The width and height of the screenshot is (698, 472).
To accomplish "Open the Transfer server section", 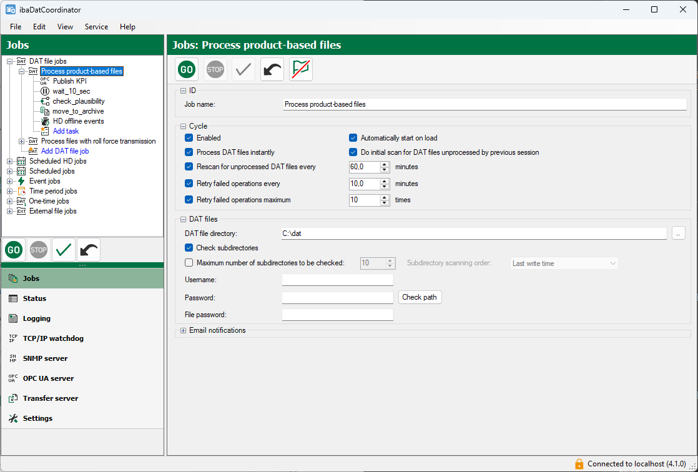I will point(83,398).
